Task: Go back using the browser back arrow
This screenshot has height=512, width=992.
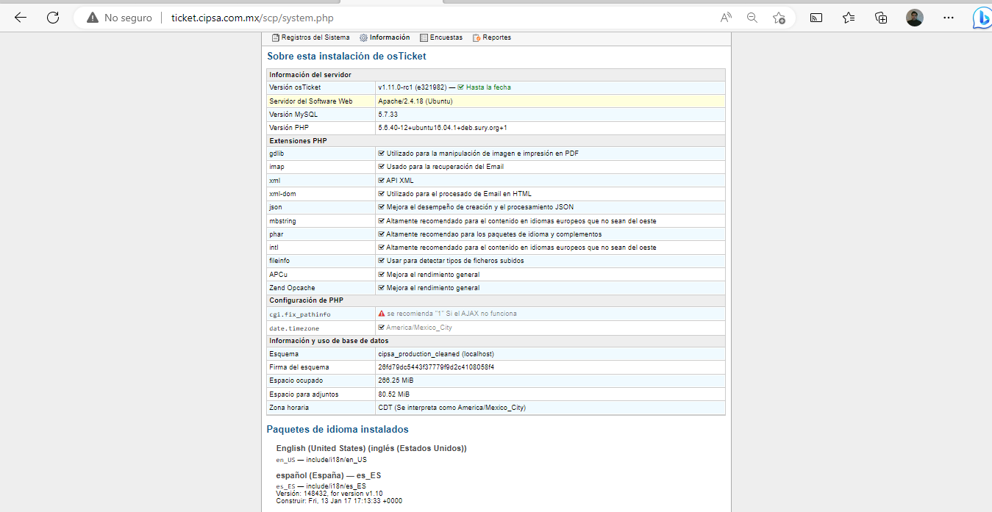Action: click(x=21, y=18)
